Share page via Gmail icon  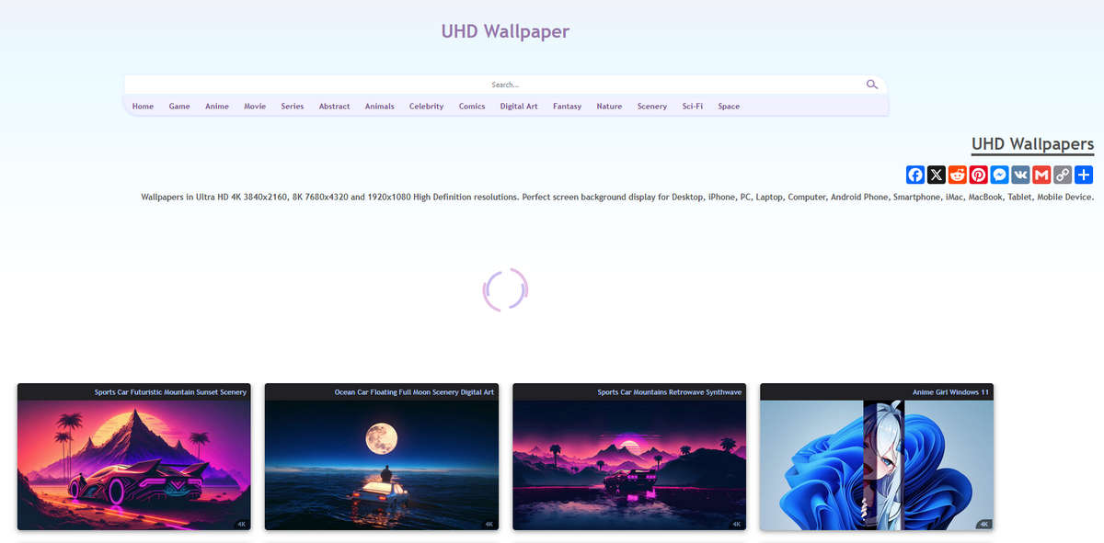click(1041, 175)
